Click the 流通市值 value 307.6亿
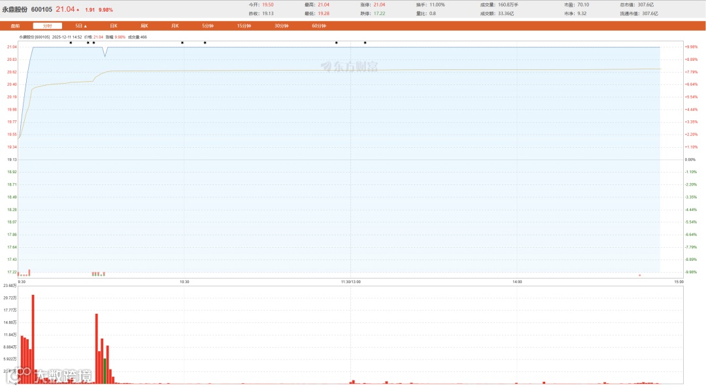Screen dimensions: 706x389 (x=650, y=14)
